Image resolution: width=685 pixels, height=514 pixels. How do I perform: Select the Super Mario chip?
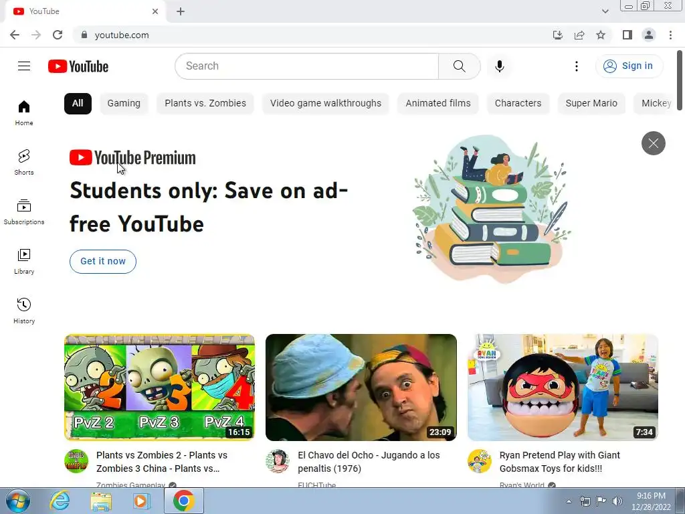point(591,104)
